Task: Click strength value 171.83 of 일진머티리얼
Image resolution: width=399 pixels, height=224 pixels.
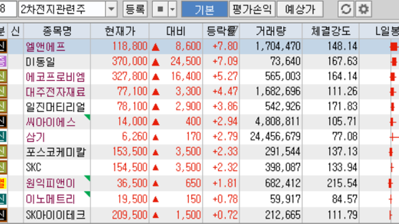Action: (342, 106)
